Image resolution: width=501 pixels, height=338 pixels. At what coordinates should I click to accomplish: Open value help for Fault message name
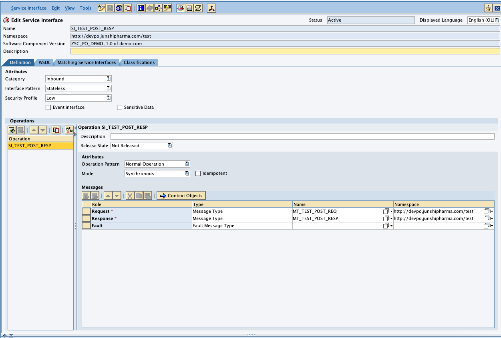388,226
